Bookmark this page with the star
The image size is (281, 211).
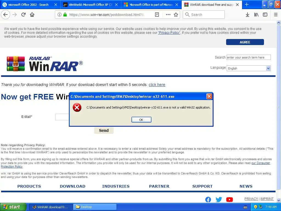(x=176, y=15)
